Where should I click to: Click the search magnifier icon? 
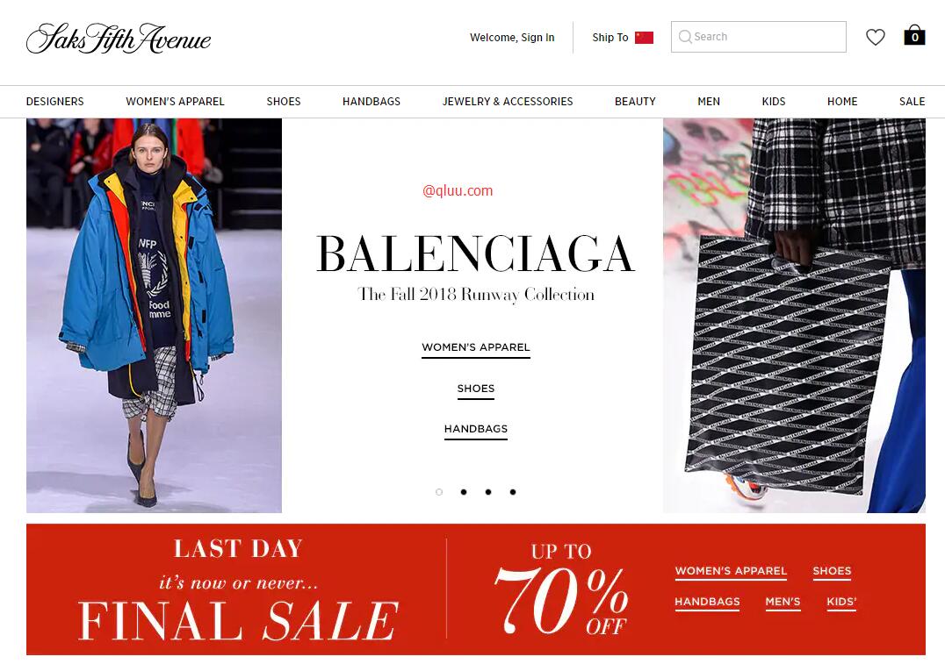685,37
